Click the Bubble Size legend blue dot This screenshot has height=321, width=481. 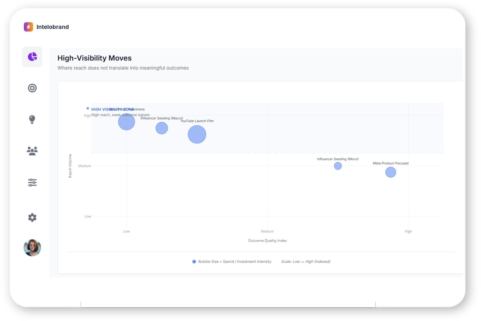(194, 262)
